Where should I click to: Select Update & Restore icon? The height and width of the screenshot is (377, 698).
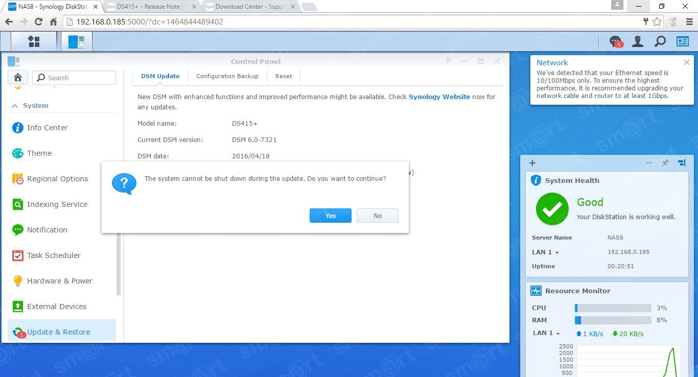coord(19,333)
